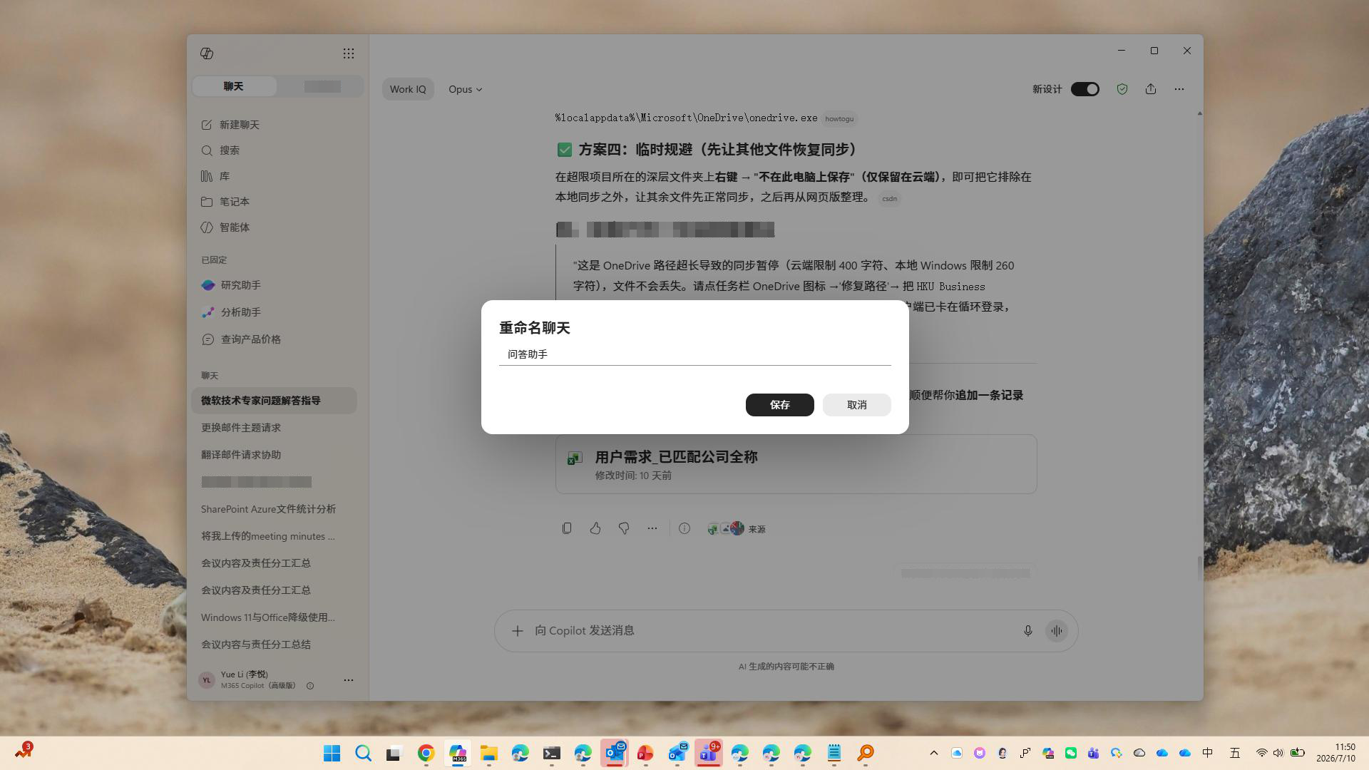Open 搜索 in the sidebar
The height and width of the screenshot is (770, 1369).
(x=274, y=150)
